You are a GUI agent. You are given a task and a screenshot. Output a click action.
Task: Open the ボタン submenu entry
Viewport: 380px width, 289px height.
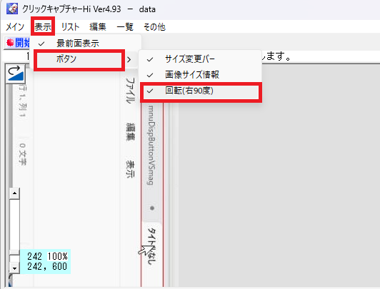click(x=79, y=60)
